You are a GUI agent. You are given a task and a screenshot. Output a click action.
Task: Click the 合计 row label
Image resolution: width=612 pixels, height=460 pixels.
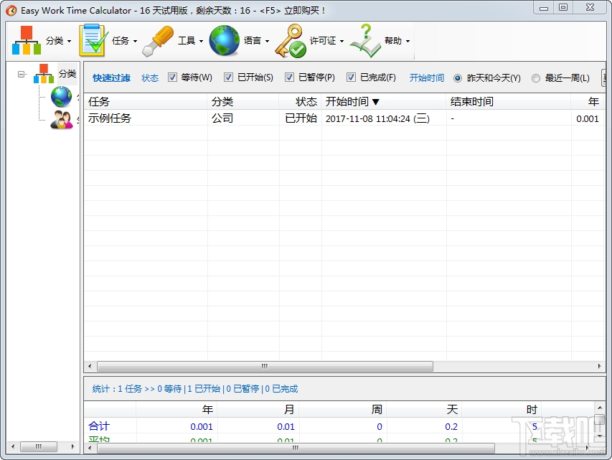point(99,426)
